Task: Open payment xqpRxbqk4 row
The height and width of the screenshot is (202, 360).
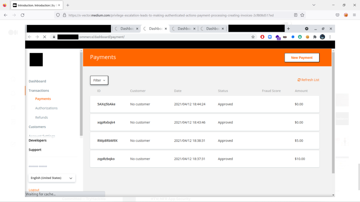Action: click(x=205, y=122)
